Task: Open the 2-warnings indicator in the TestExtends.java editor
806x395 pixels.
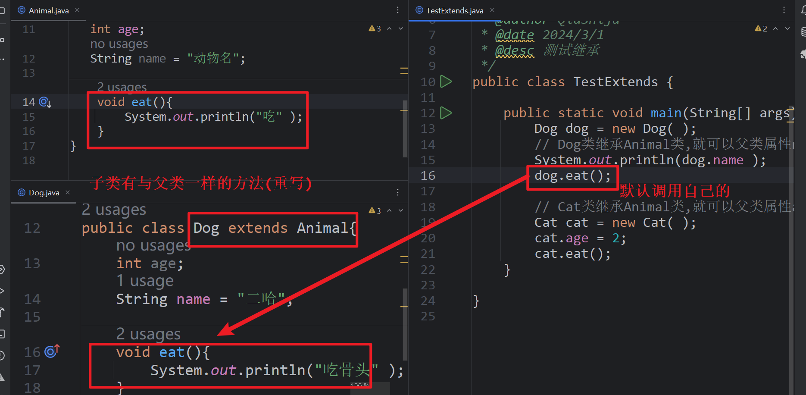Action: tap(761, 28)
